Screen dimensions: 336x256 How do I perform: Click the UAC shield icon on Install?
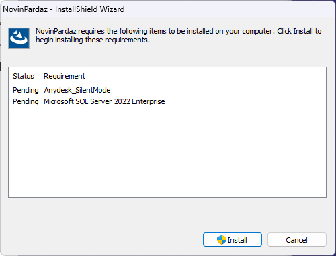click(222, 240)
